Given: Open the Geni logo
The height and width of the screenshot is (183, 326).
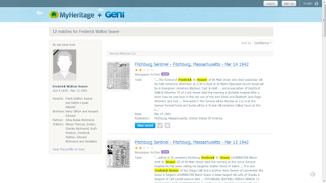Looking at the screenshot, I should (x=115, y=15).
